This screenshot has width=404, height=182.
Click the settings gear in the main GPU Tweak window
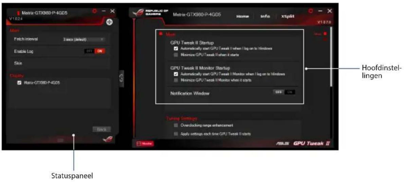click(311, 11)
